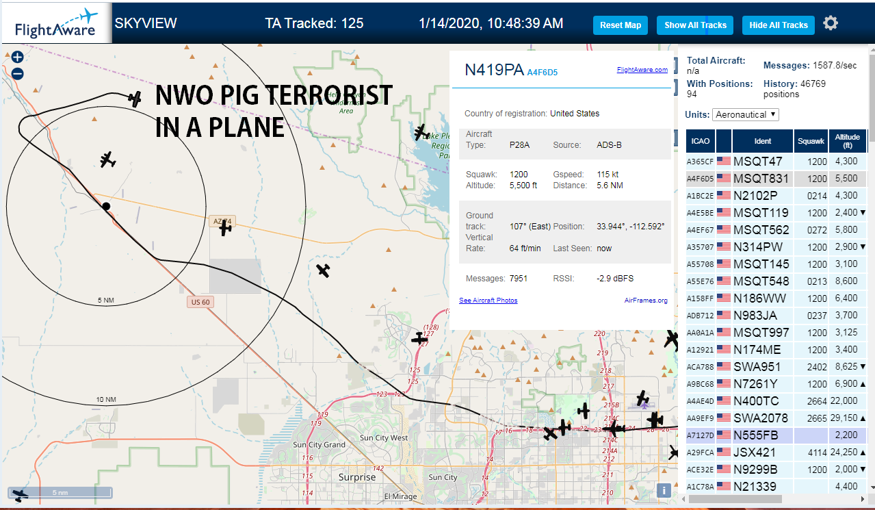Select the N983JA row
Screen dimensions: 875x510
point(777,316)
